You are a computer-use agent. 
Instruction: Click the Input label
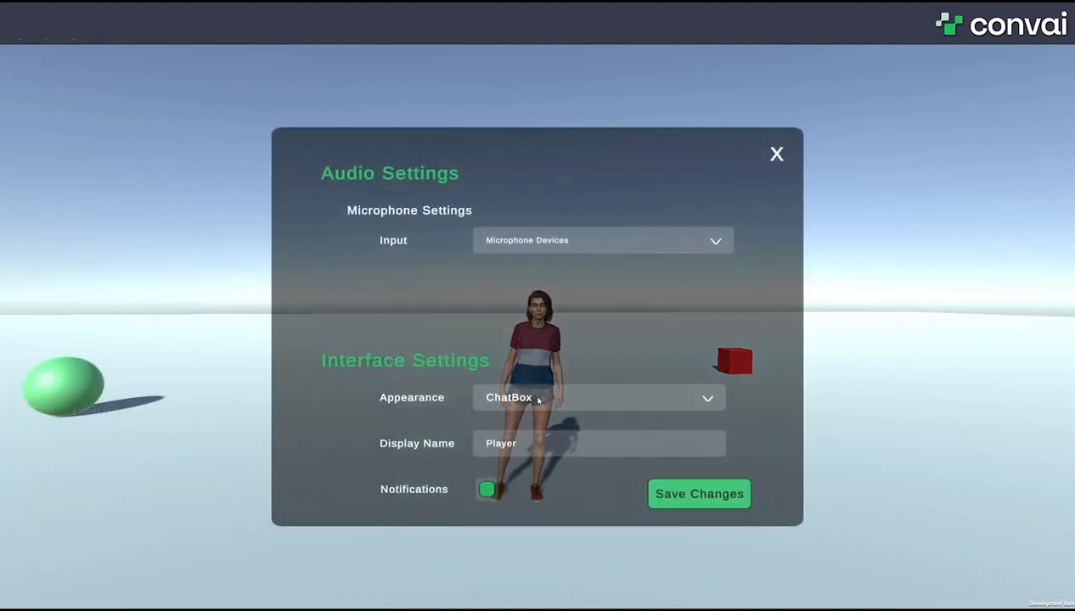(x=393, y=240)
